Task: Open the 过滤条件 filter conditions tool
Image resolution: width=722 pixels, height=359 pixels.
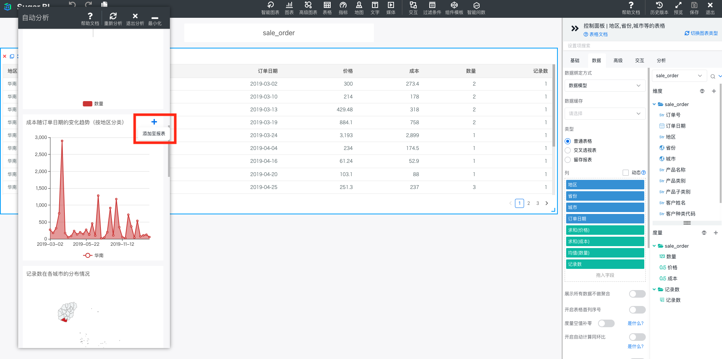Action: [x=432, y=8]
